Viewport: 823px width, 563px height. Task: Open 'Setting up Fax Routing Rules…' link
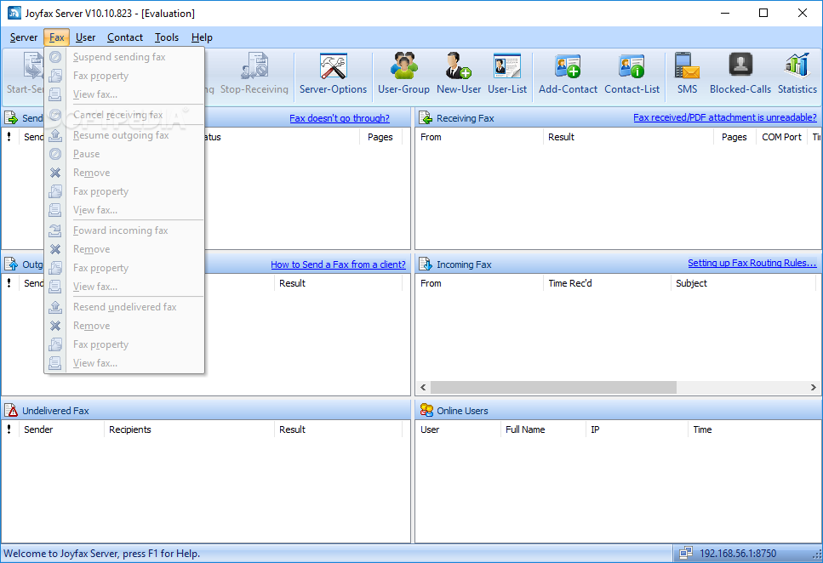(752, 263)
